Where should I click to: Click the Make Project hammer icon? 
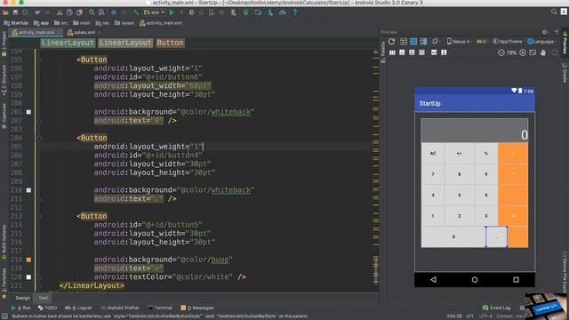click(136, 12)
